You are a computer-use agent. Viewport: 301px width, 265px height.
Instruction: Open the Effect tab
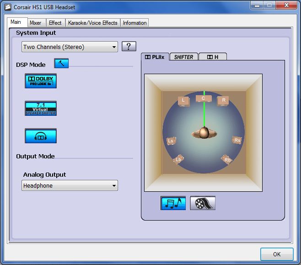point(55,23)
